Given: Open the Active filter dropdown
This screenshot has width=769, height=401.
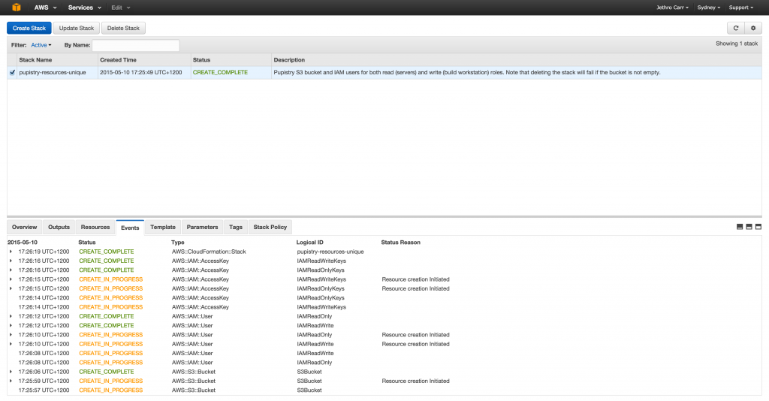Looking at the screenshot, I should click(41, 45).
